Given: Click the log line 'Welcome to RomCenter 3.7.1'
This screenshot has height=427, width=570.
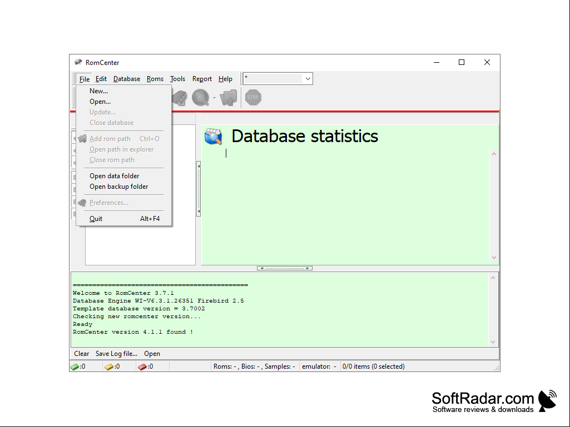Looking at the screenshot, I should (x=123, y=293).
